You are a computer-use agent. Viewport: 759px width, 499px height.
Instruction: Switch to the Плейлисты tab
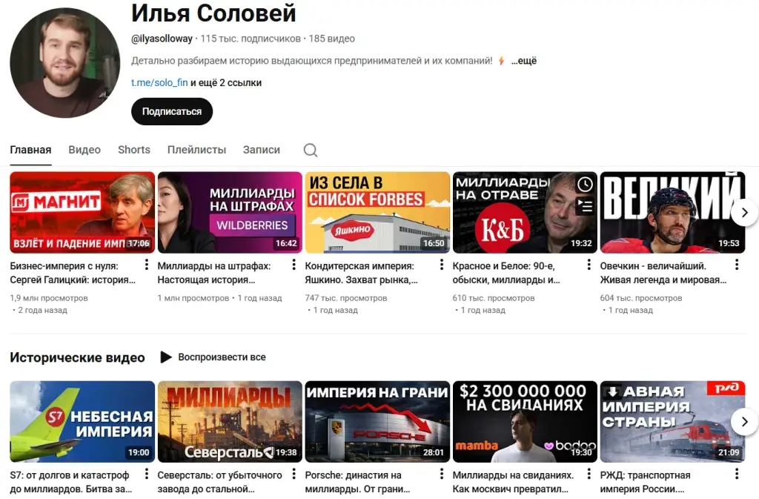tap(196, 150)
